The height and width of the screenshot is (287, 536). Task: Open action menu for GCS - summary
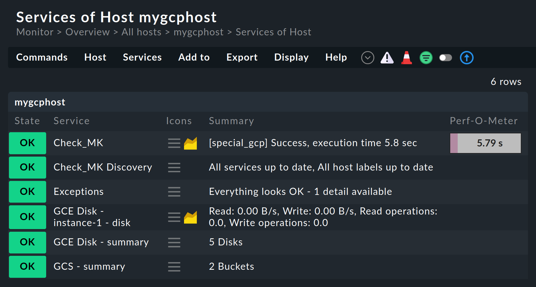[174, 267]
